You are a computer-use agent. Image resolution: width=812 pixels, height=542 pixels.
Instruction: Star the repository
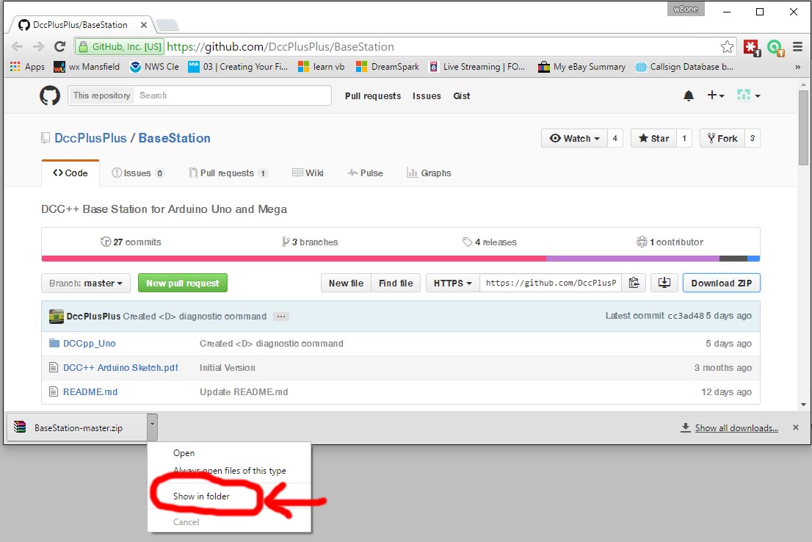pos(654,138)
